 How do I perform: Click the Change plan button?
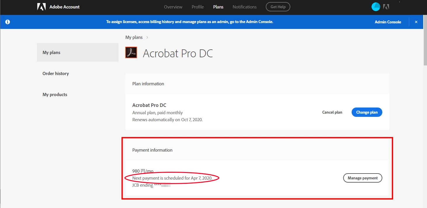click(x=367, y=112)
